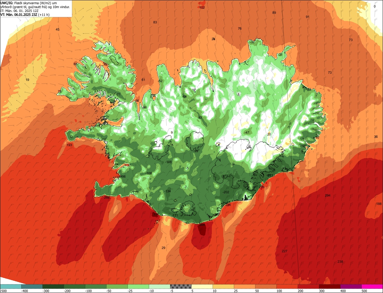Click the map value 102 at the top
383x293 pixels.
202,7
